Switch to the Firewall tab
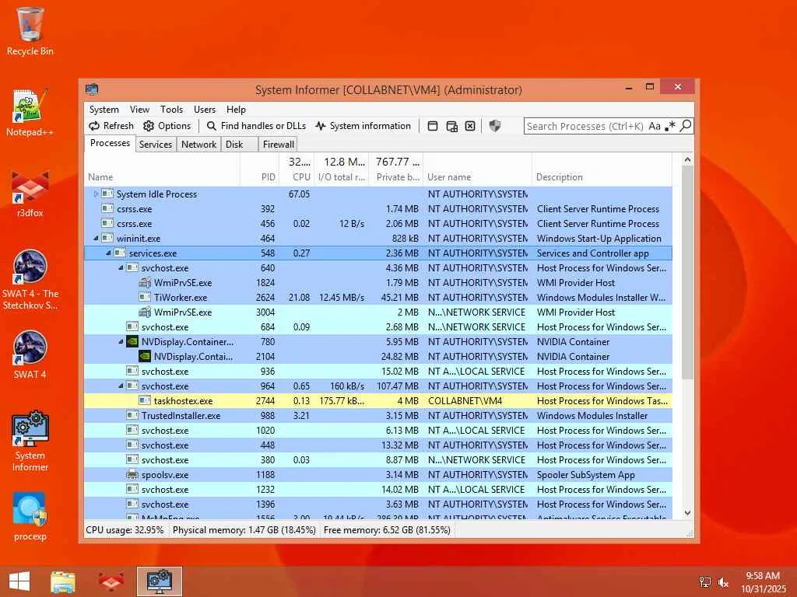Image resolution: width=797 pixels, height=597 pixels. pos(278,144)
